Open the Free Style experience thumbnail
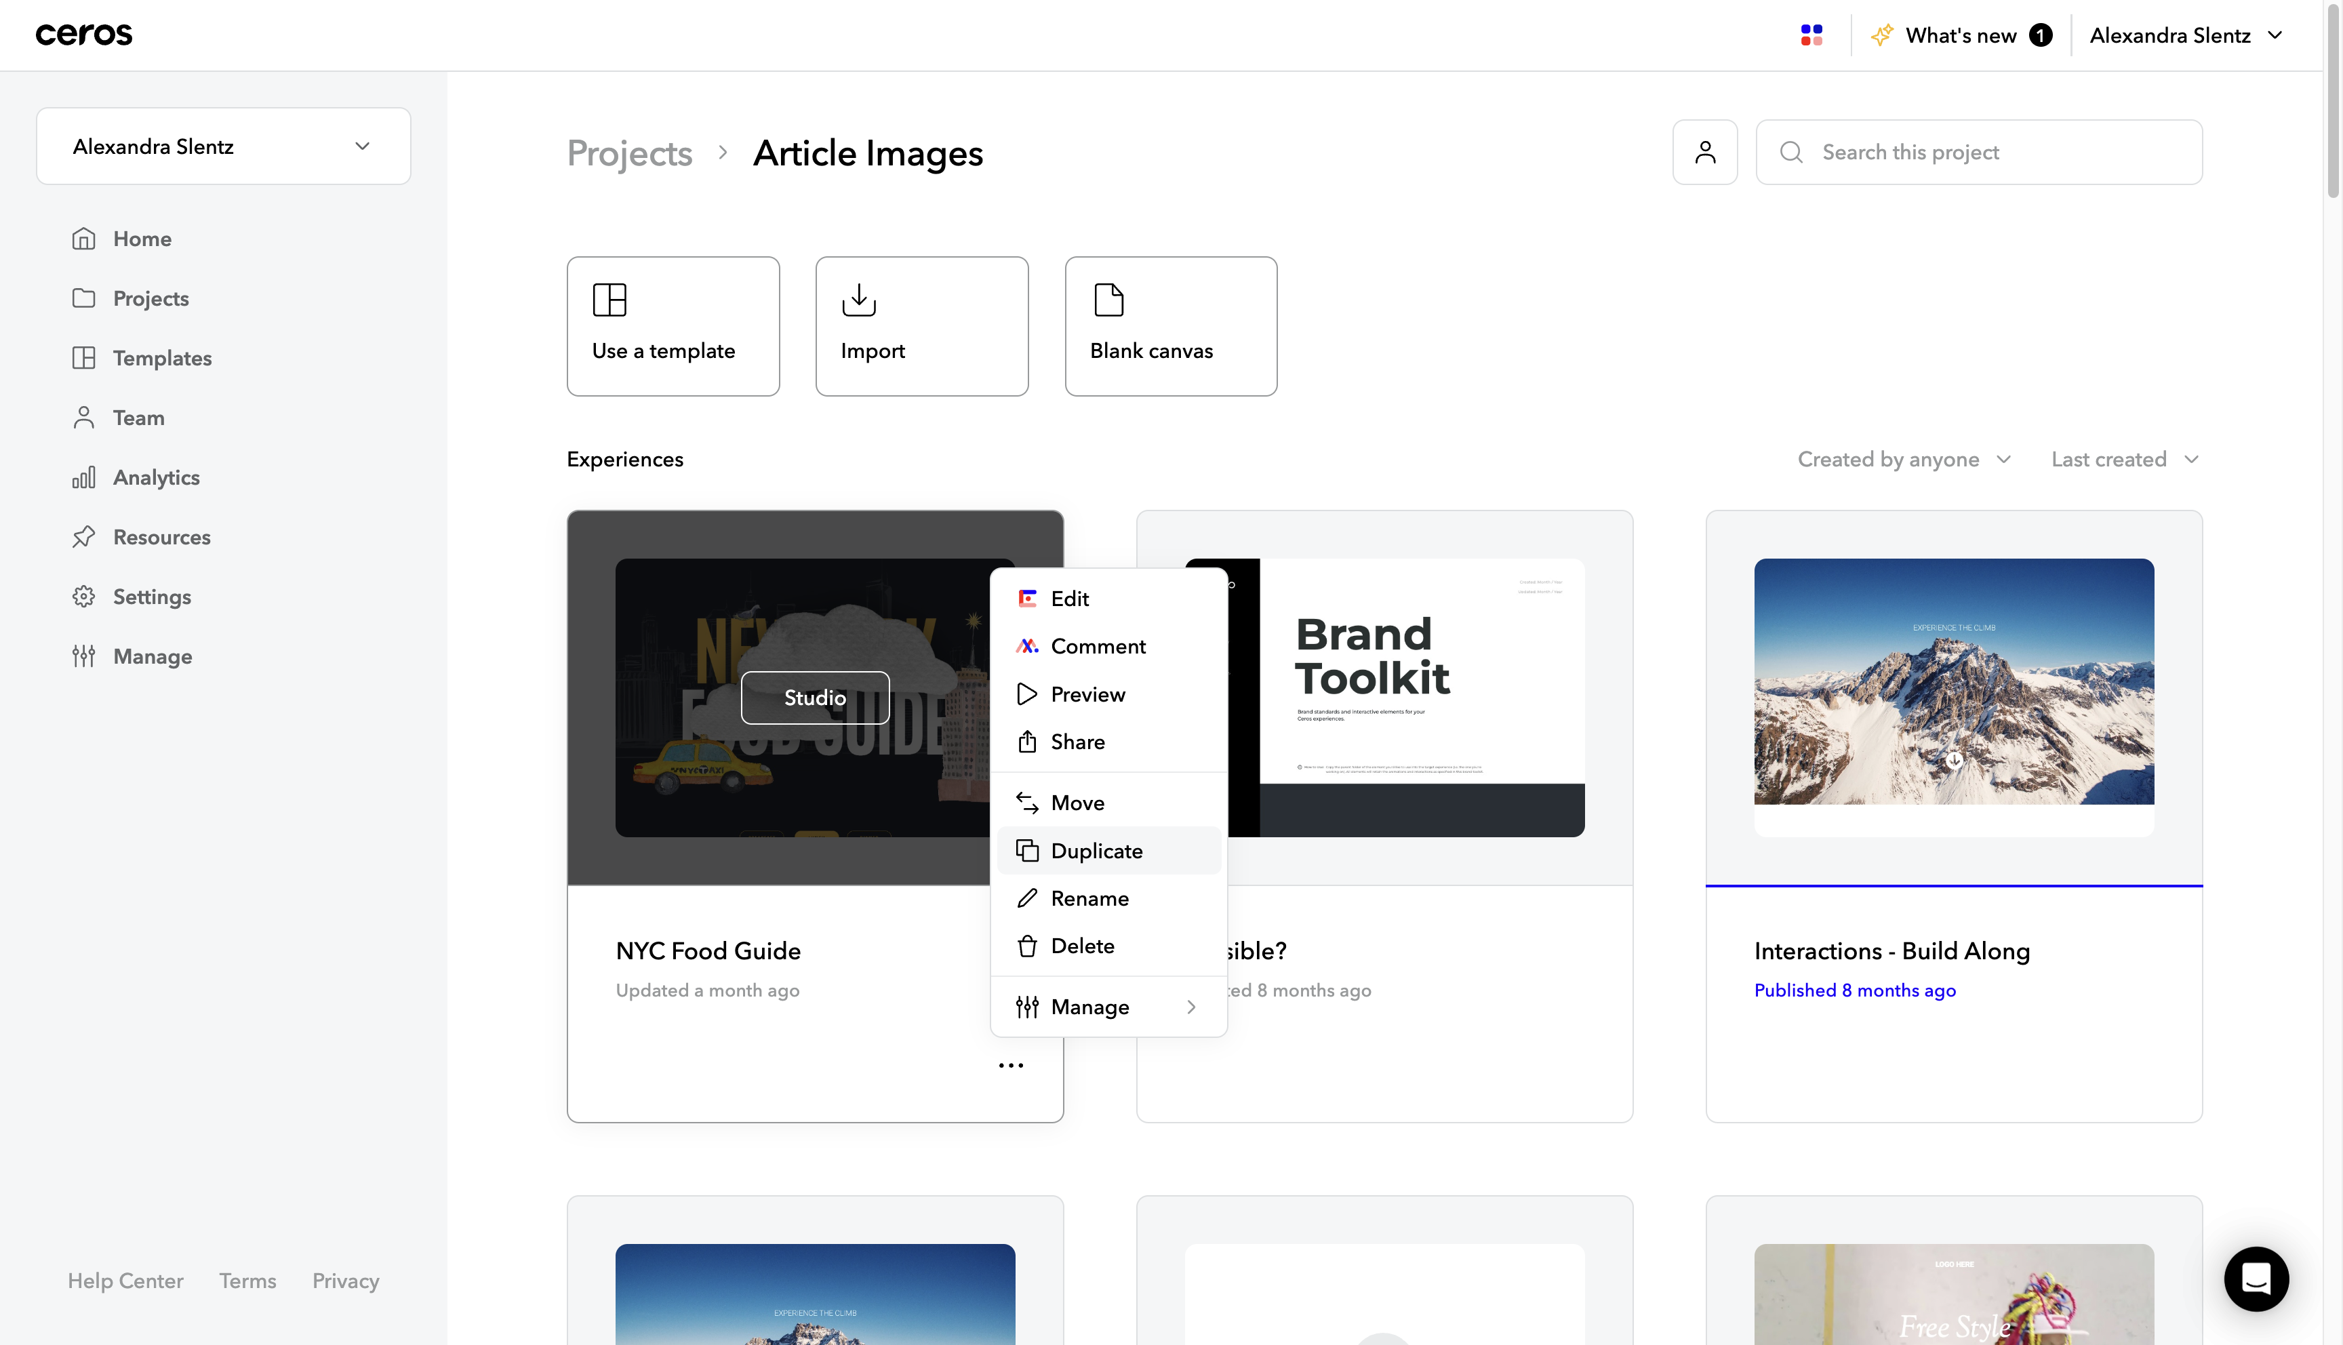The width and height of the screenshot is (2343, 1345). (1954, 1294)
